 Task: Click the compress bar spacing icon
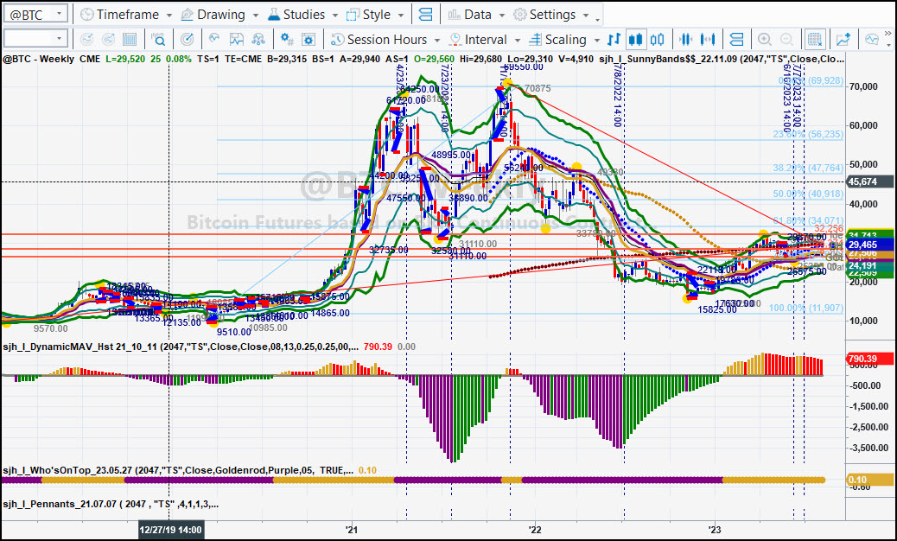[x=686, y=40]
